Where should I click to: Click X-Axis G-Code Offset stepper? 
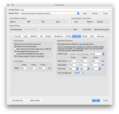(x=27, y=68)
